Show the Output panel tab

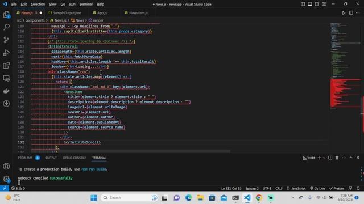point(51,158)
